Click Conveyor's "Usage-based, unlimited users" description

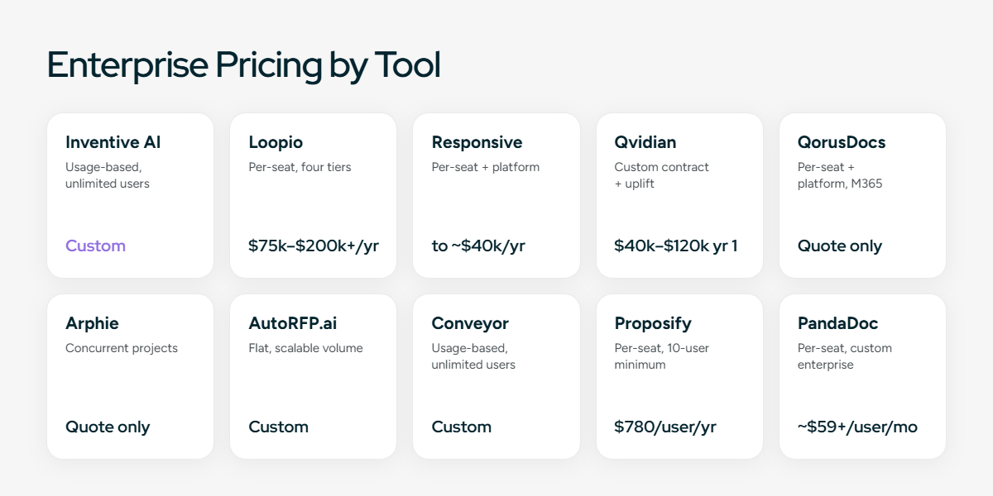473,356
